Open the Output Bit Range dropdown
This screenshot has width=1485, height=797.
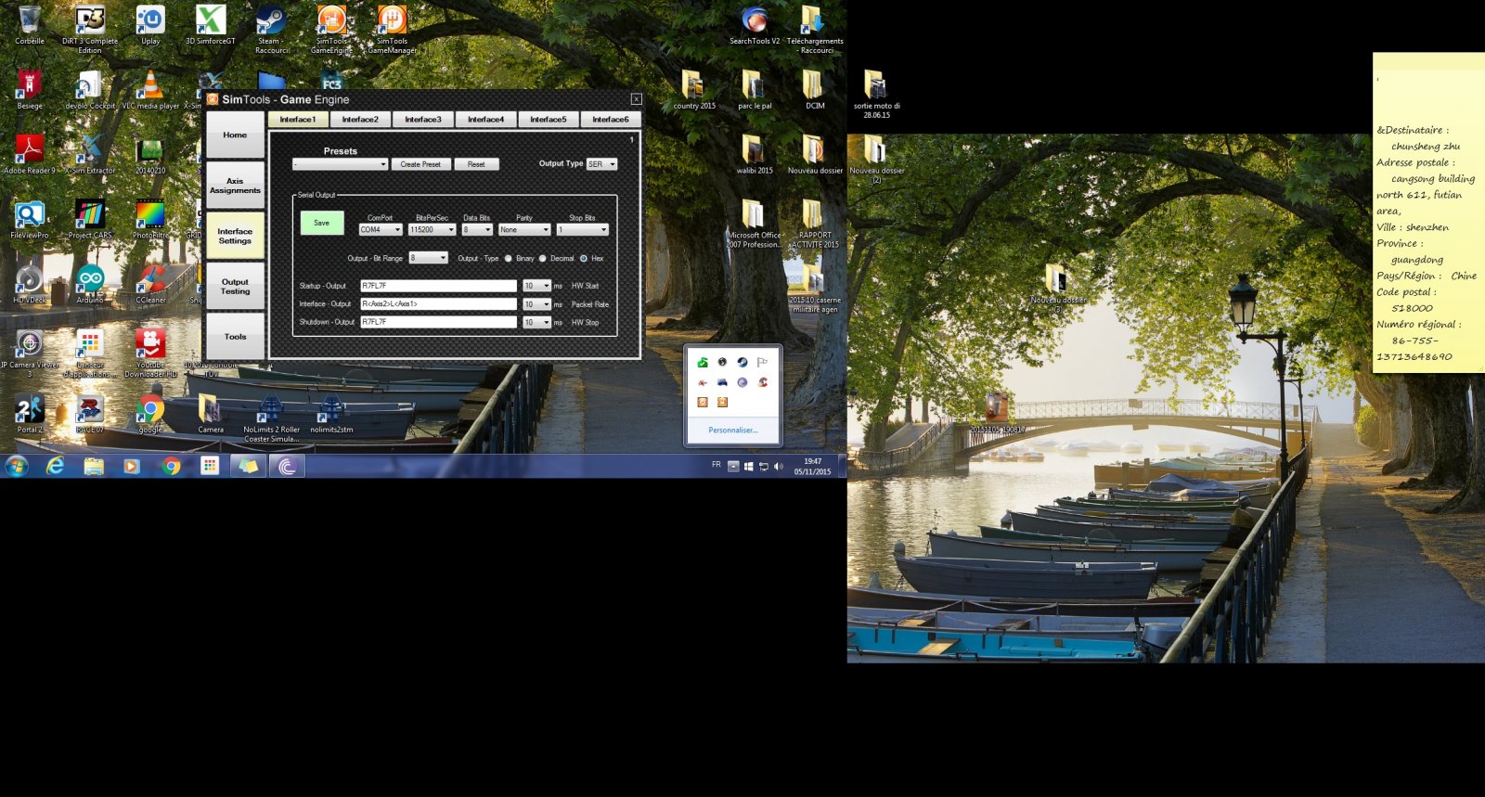pyautogui.click(x=429, y=258)
